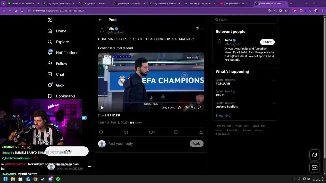Open Follow in the sidebar
The height and width of the screenshot is (183, 326).
[x=57, y=64]
